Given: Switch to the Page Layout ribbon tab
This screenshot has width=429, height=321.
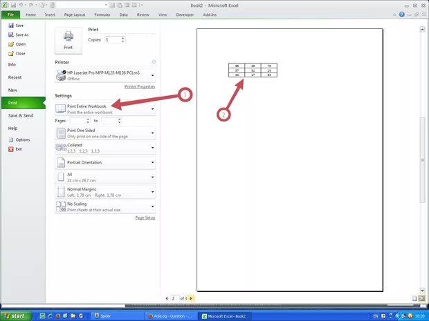Looking at the screenshot, I should 75,14.
